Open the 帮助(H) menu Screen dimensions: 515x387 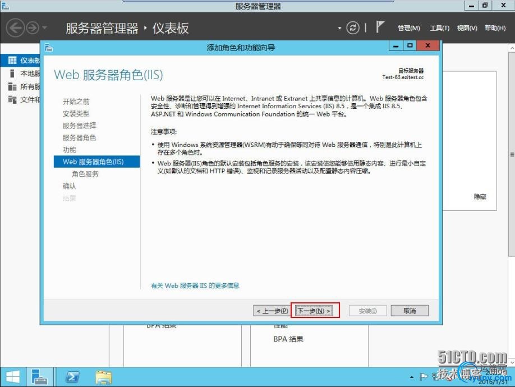(495, 28)
